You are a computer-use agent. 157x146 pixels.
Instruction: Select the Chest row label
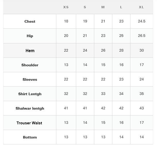click(x=30, y=21)
